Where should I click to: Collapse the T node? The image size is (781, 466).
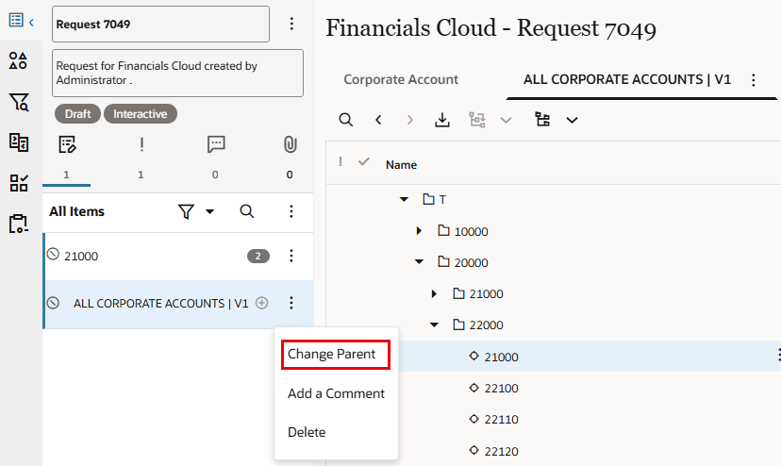pyautogui.click(x=404, y=199)
